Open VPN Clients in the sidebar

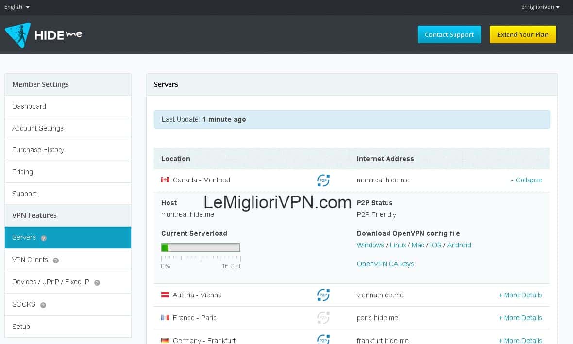click(x=68, y=260)
